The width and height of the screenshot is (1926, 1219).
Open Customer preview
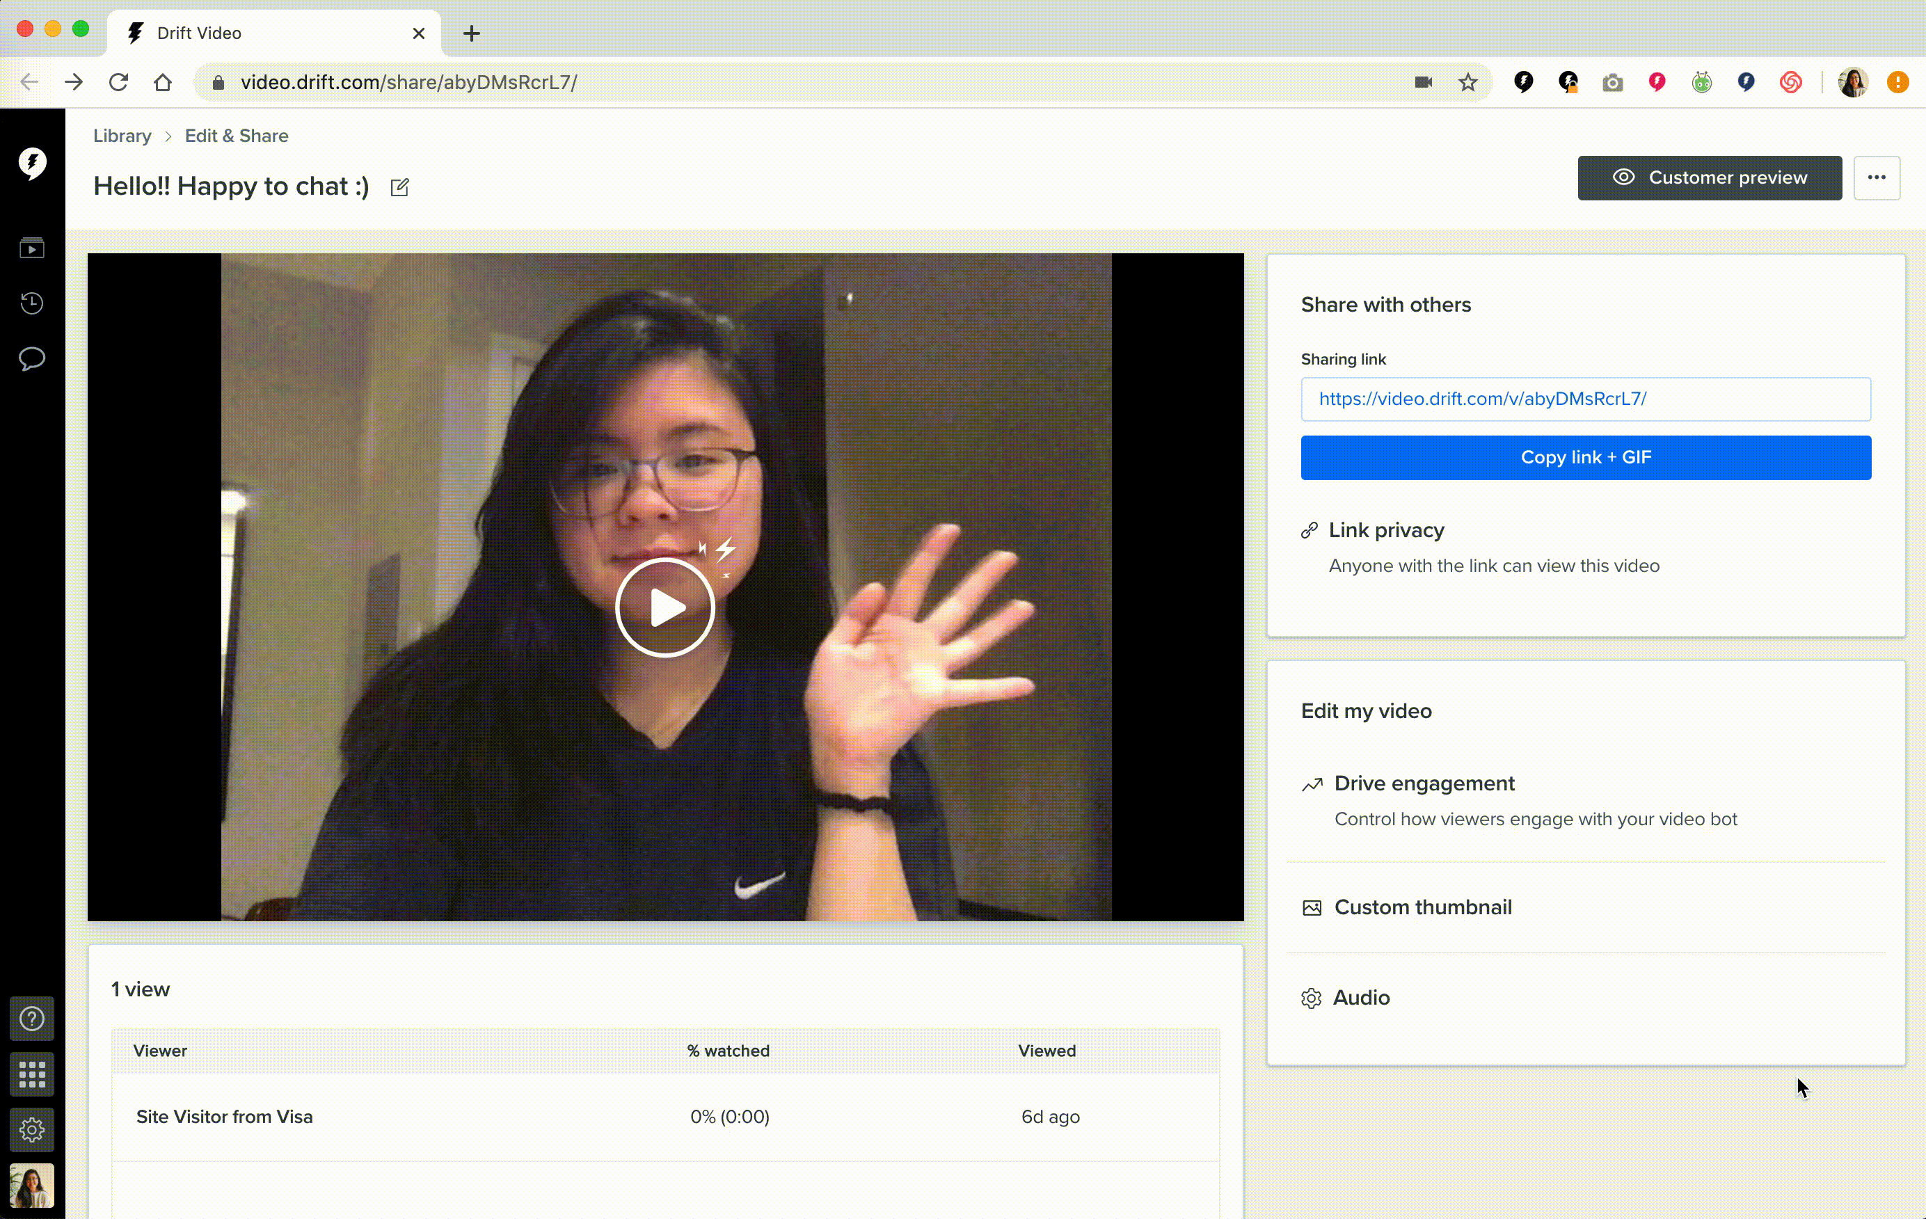click(1709, 177)
